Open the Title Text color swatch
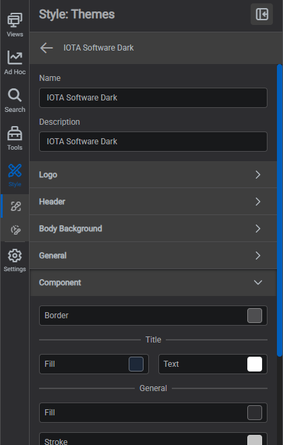This screenshot has height=445, width=283. (x=254, y=364)
